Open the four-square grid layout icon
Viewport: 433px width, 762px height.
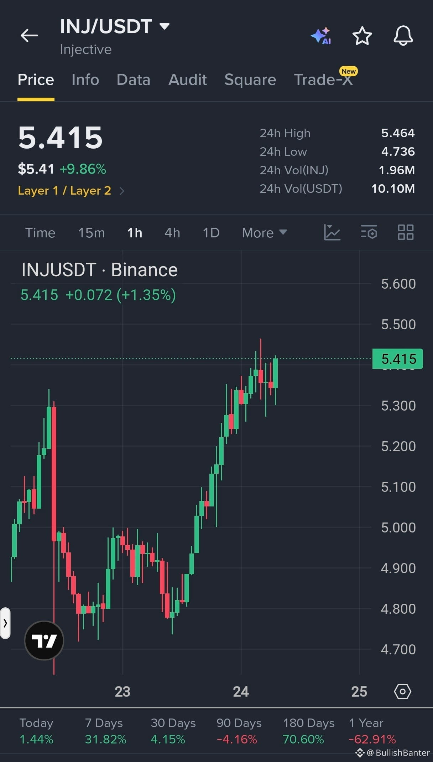[x=406, y=232]
